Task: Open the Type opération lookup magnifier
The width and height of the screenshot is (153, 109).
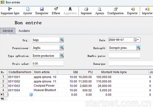Action: click(x=62, y=55)
